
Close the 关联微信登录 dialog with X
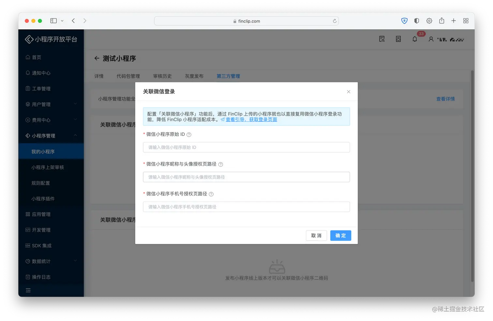[x=349, y=92]
